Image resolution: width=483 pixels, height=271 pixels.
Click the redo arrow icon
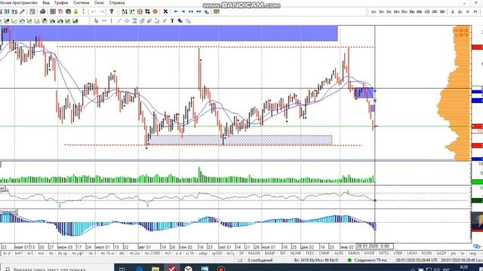click(101, 12)
